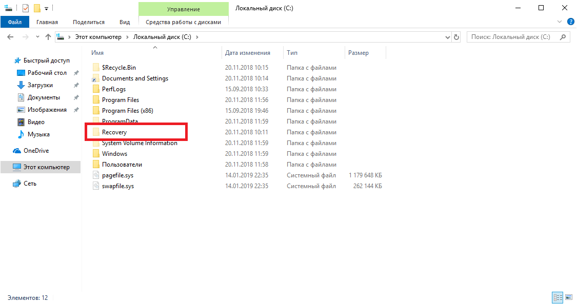
Task: Go up one level with the up arrow
Action: [x=48, y=37]
